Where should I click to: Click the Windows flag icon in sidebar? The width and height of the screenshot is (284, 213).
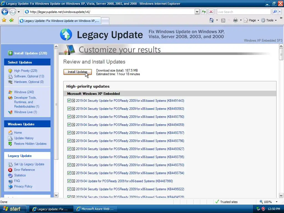pyautogui.click(x=10, y=92)
